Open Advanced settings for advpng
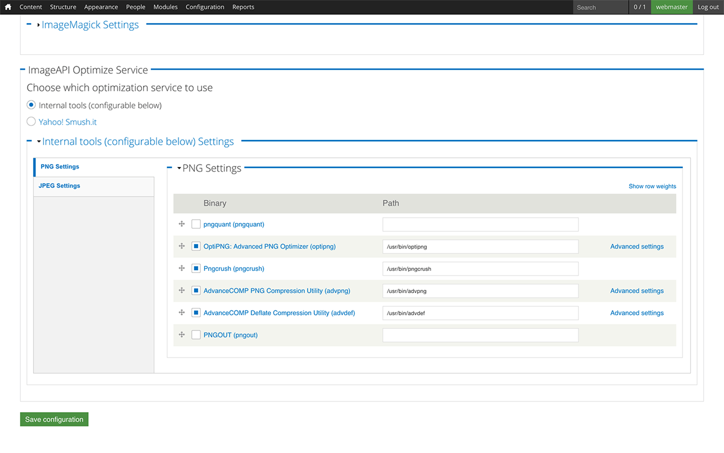This screenshot has width=724, height=453. pyautogui.click(x=637, y=291)
